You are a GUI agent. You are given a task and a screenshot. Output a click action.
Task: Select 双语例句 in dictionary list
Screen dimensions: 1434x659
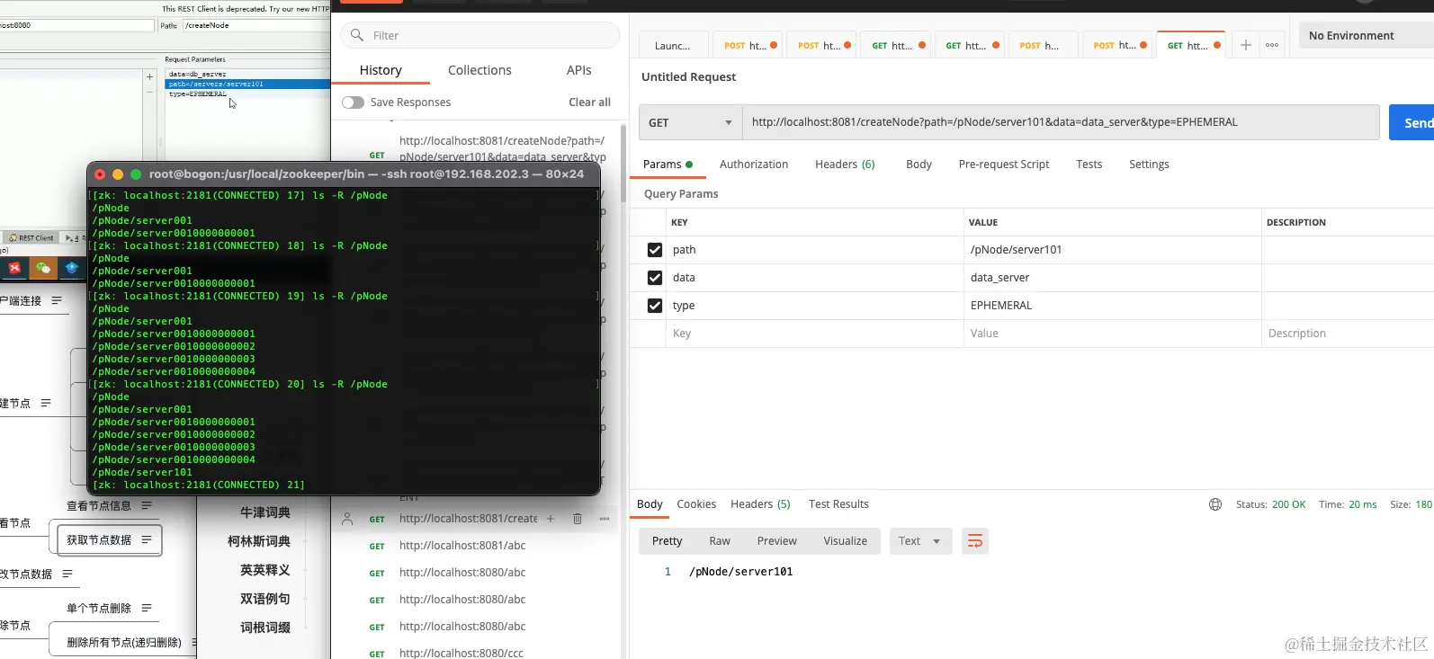point(265,599)
